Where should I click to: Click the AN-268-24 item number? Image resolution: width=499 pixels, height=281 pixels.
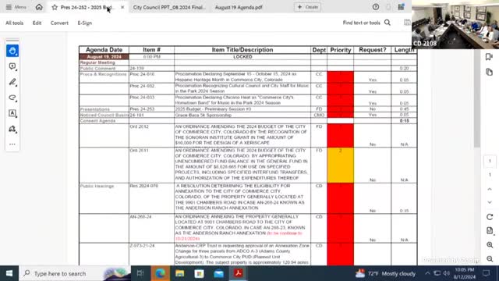point(140,217)
